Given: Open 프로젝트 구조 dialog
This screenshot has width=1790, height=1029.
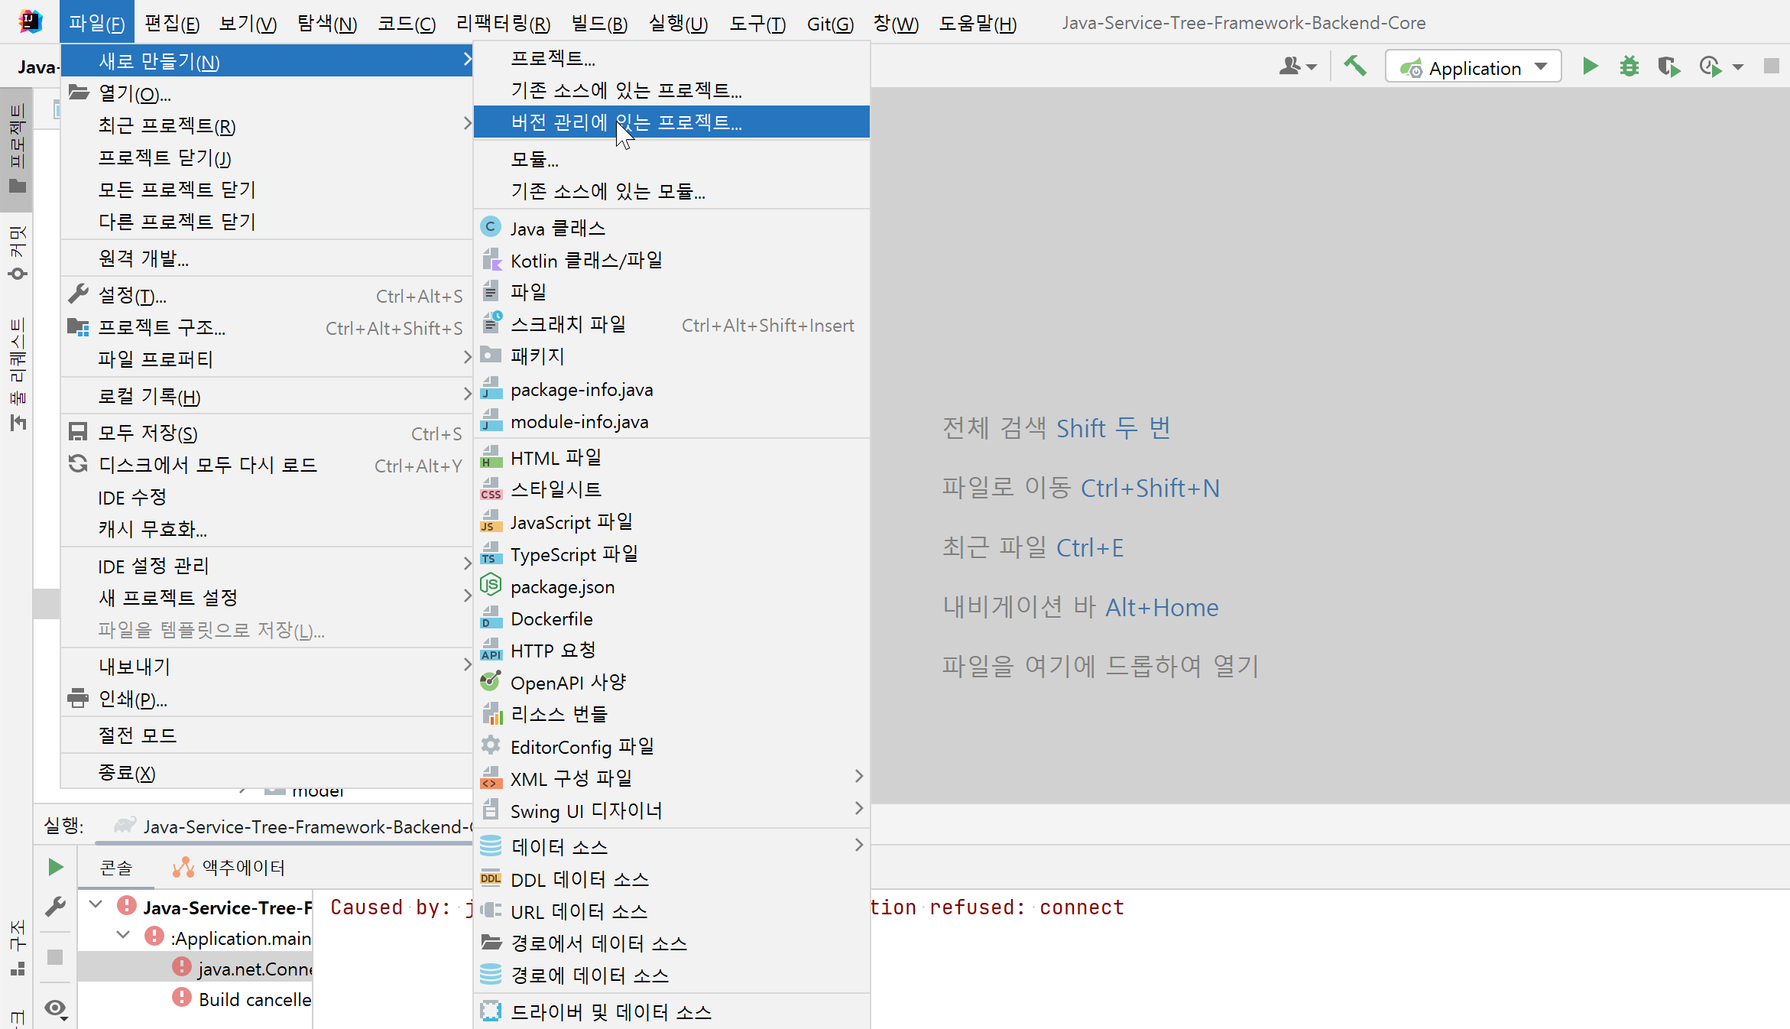Looking at the screenshot, I should coord(267,327).
